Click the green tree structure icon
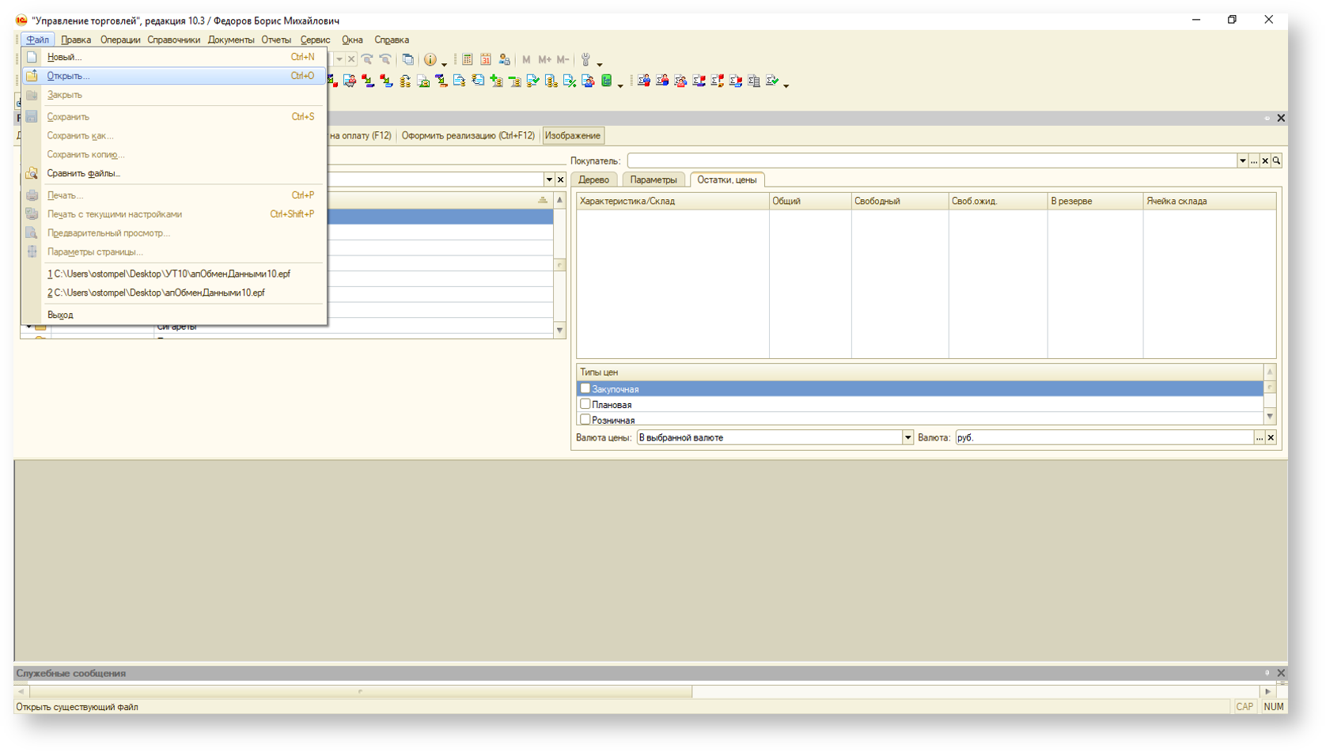Image resolution: width=1326 pixels, height=752 pixels. [607, 81]
